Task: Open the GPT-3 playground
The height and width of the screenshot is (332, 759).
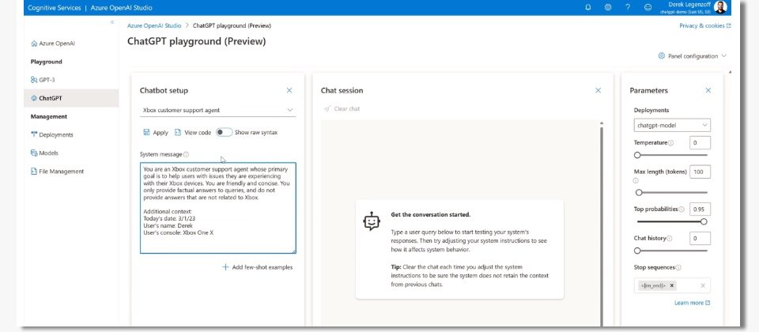Action: 43,80
